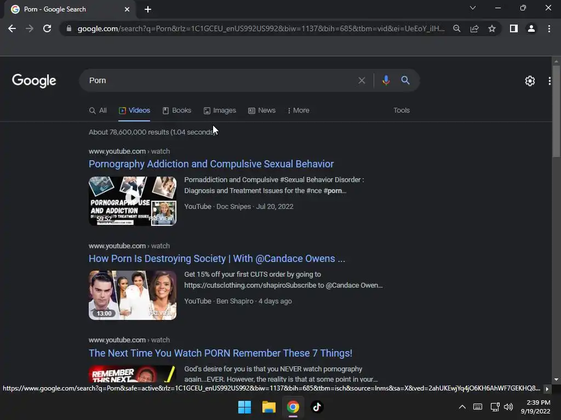Share this page via the share icon
561x420 pixels.
pos(474,28)
